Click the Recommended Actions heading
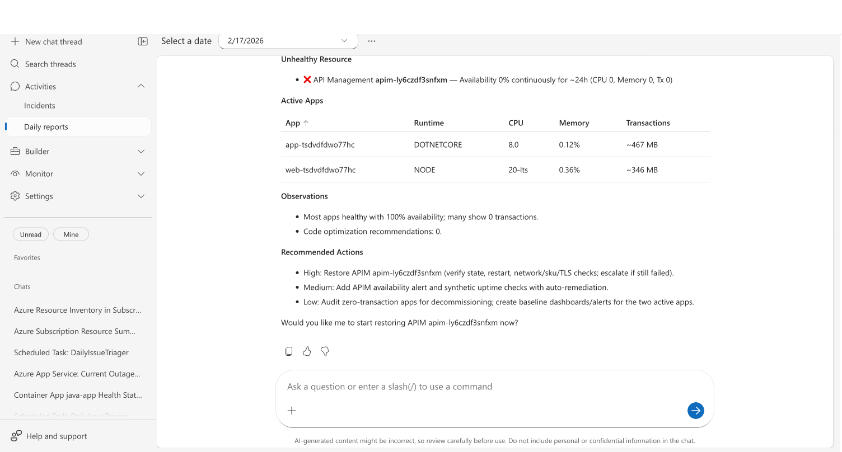Viewport: 842px width, 452px height. [322, 252]
